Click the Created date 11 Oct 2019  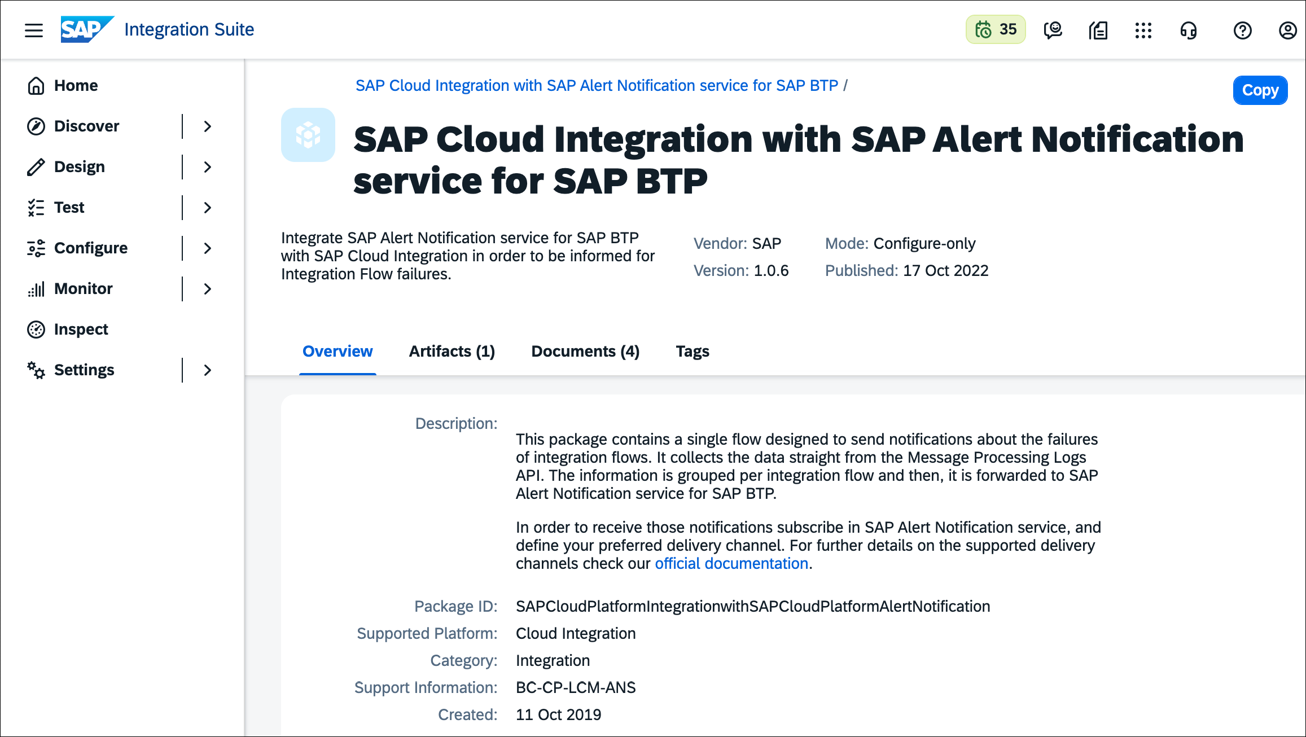[559, 715]
